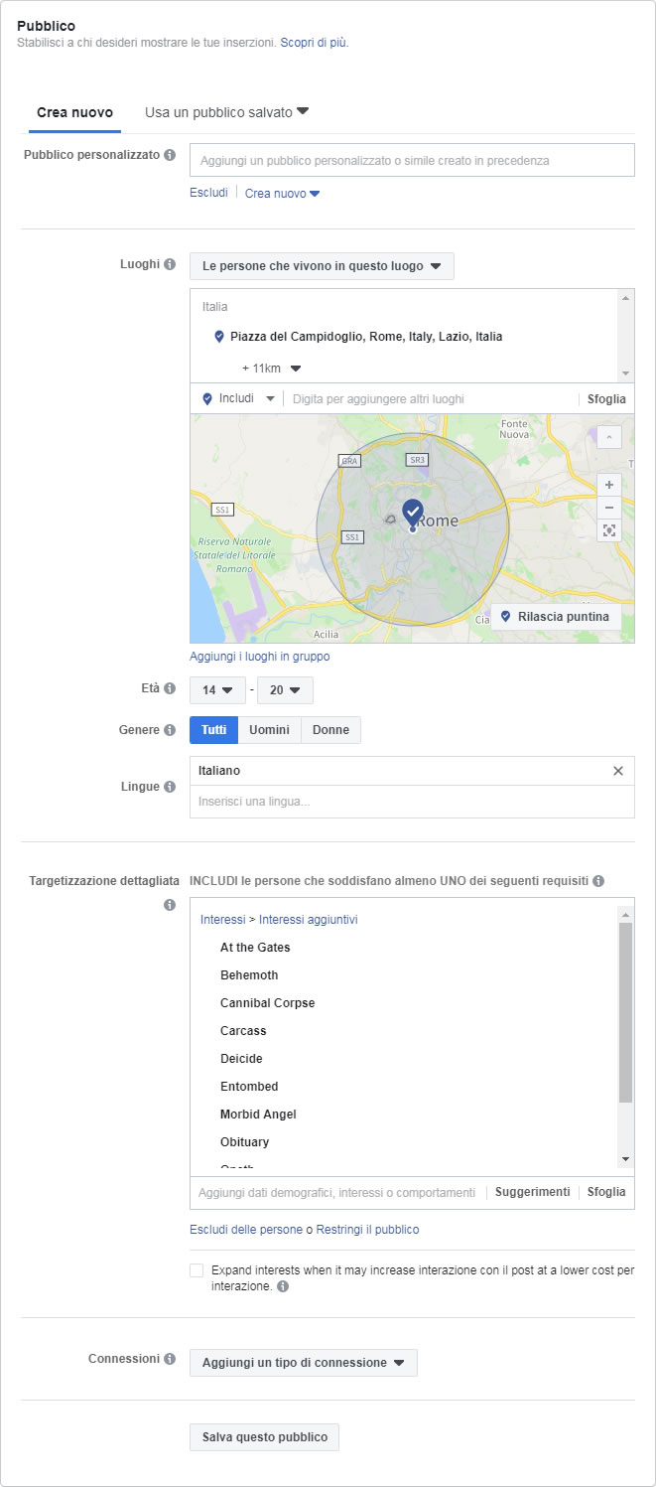Click pin icon beside Piazza del Campidoglio
Viewport: 656px width, 1487px height.
(x=219, y=337)
